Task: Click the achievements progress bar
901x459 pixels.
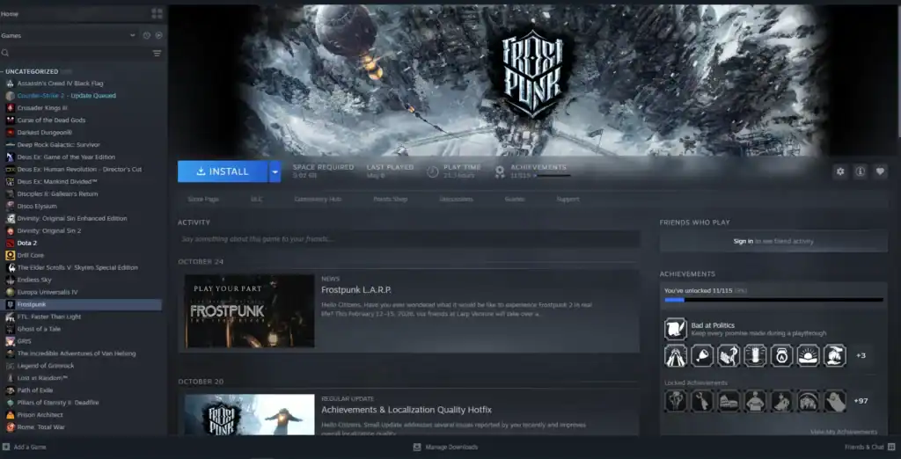Action: 773,300
